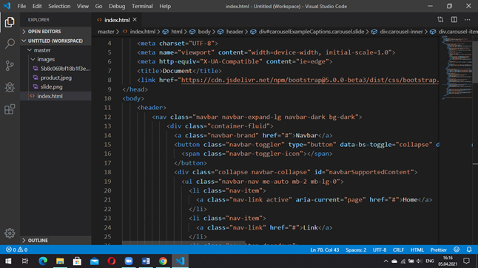The height and width of the screenshot is (268, 478).
Task: Open the Selection menu
Action: click(59, 6)
